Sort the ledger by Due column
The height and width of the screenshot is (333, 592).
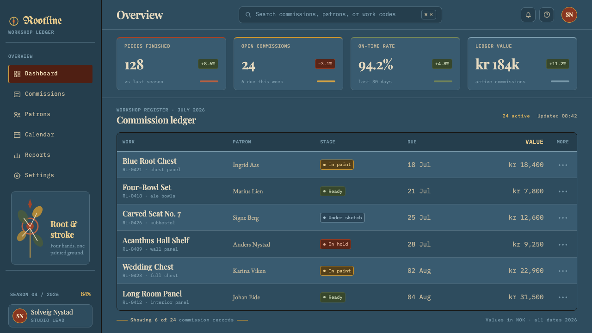[412, 142]
